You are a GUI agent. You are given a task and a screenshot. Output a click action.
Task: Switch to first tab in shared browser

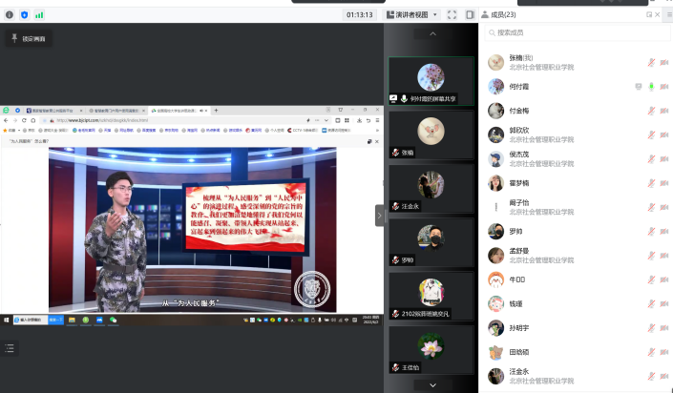click(54, 111)
